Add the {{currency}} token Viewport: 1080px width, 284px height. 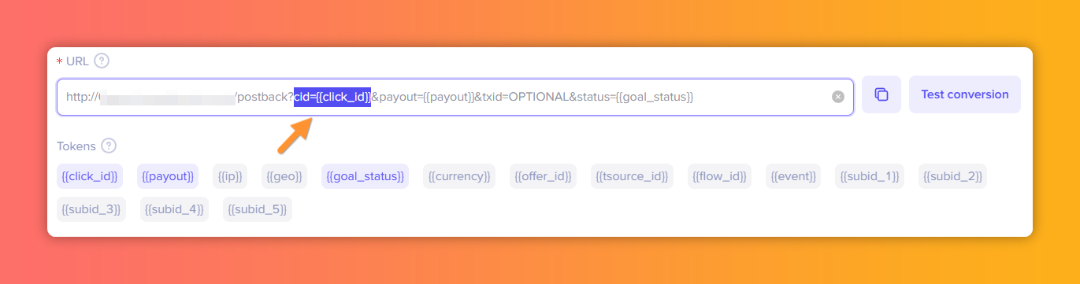[x=459, y=176]
